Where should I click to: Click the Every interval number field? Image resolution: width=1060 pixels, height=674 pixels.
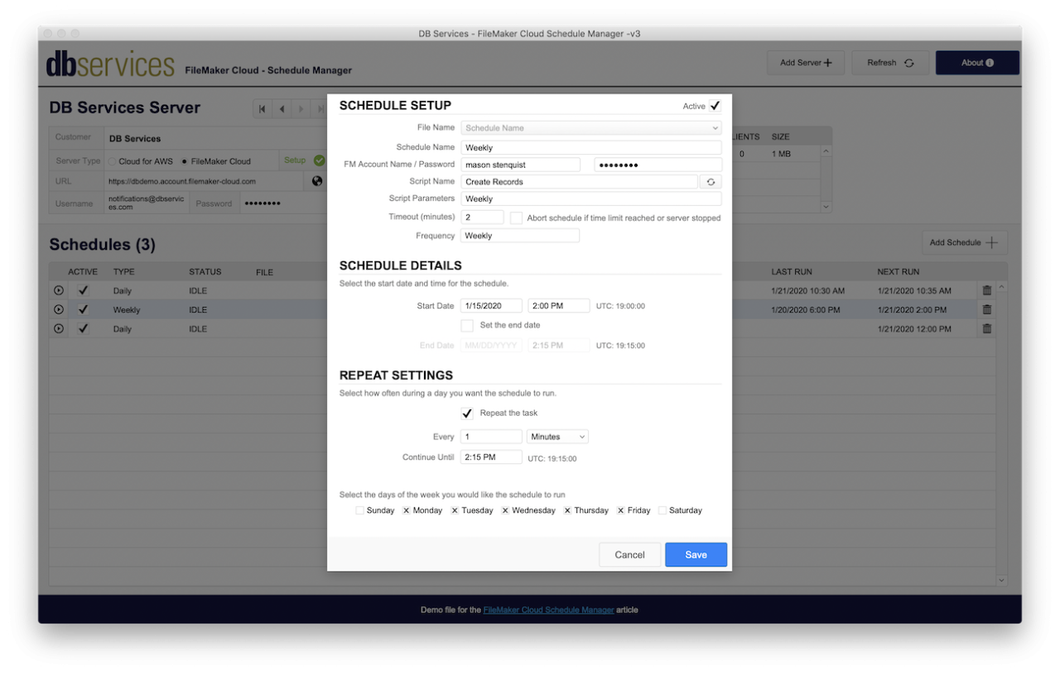click(x=491, y=437)
